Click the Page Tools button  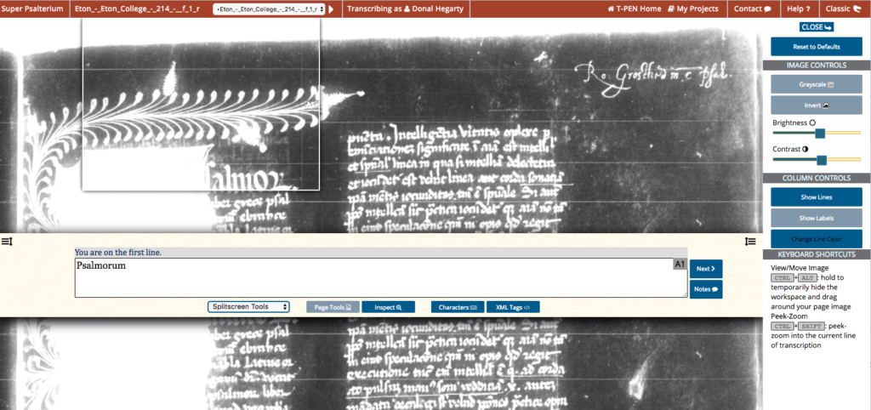point(333,307)
